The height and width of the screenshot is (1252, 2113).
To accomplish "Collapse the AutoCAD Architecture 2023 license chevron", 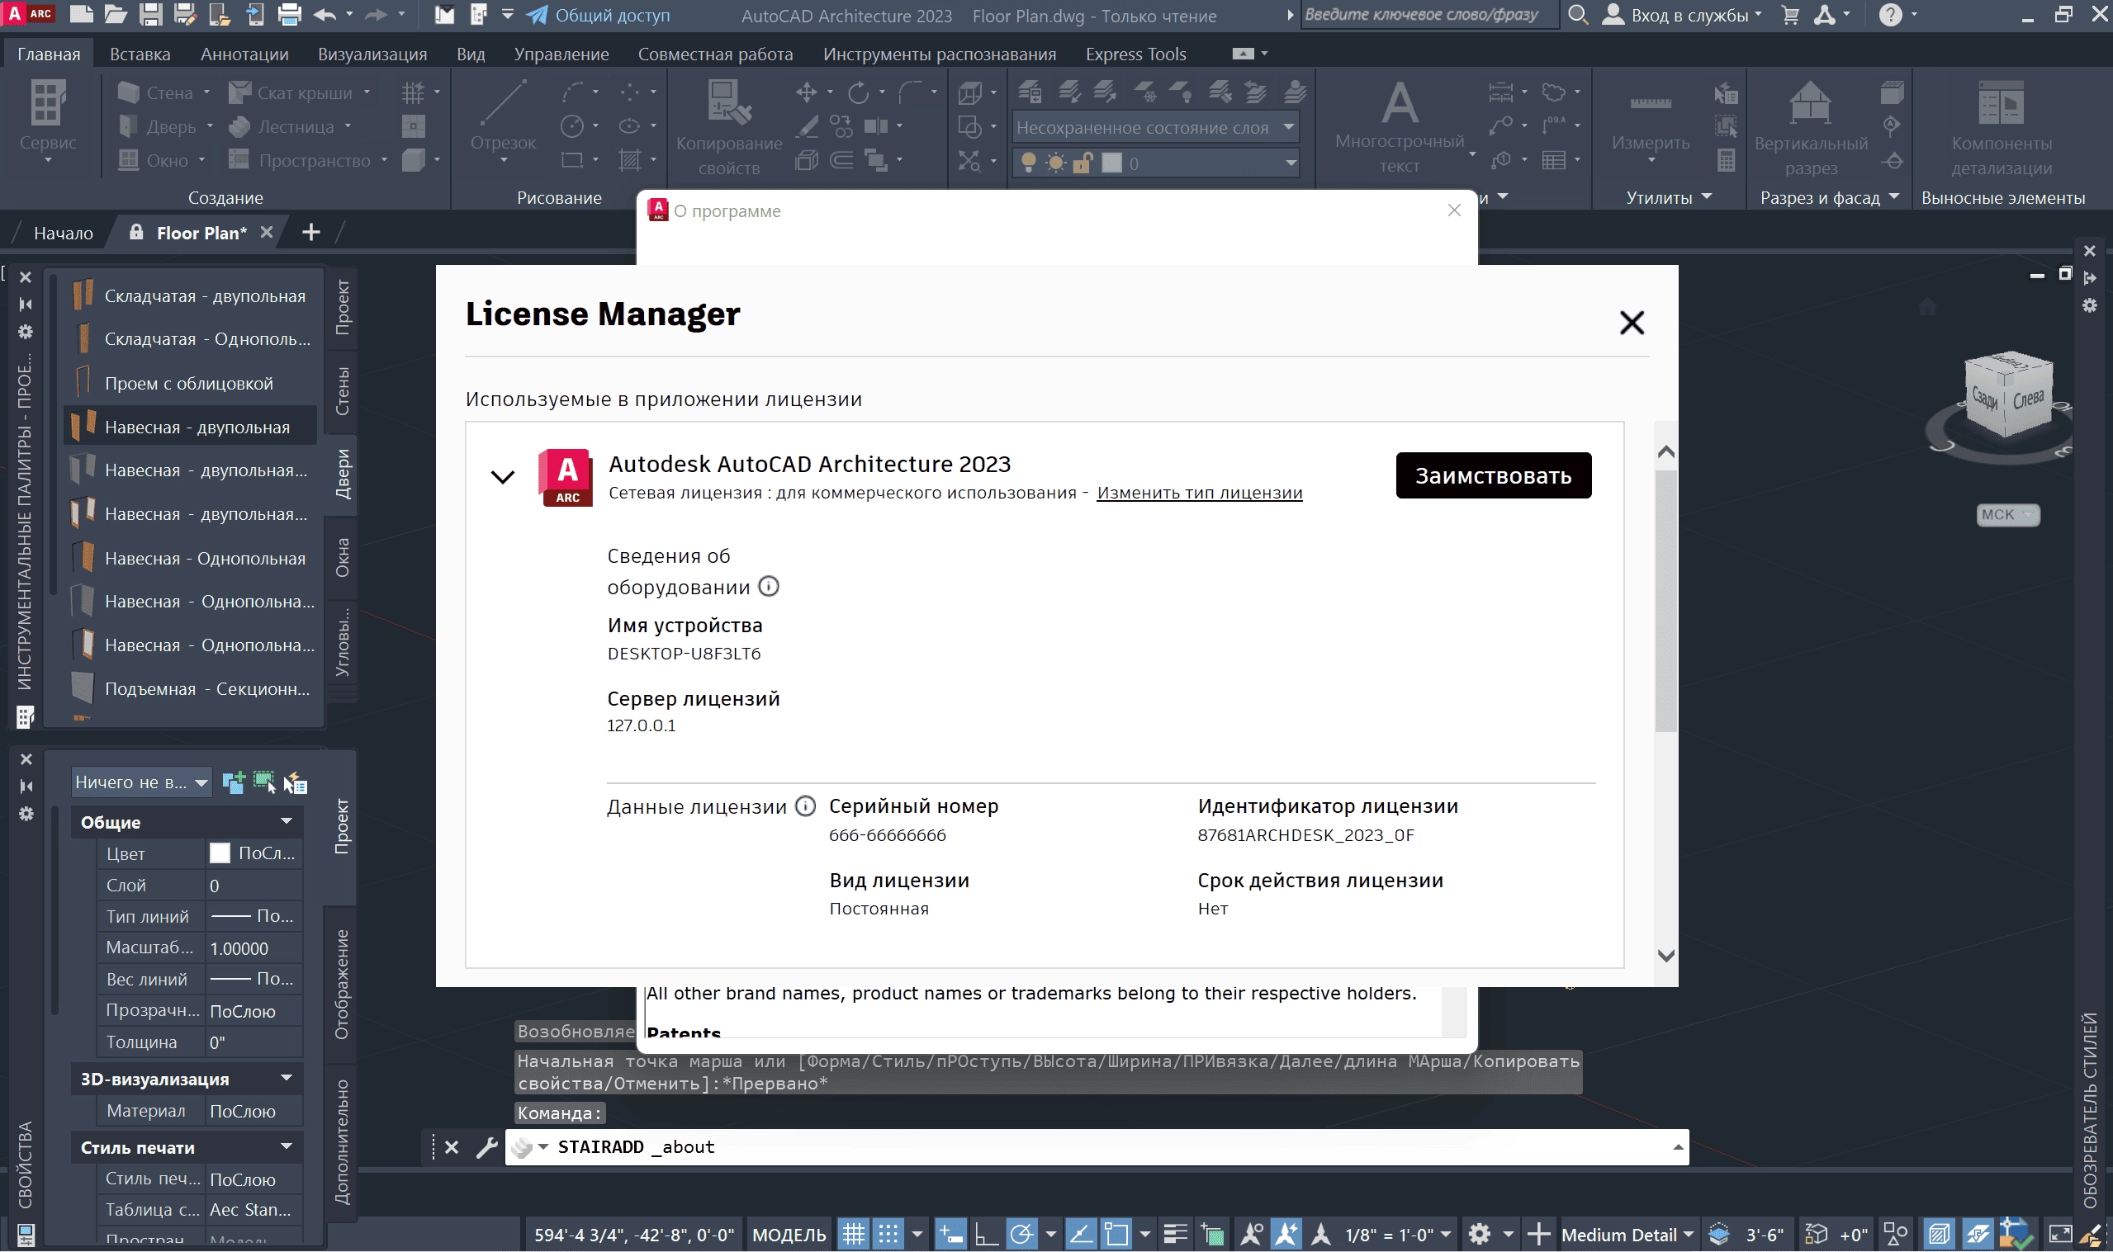I will 503,478.
